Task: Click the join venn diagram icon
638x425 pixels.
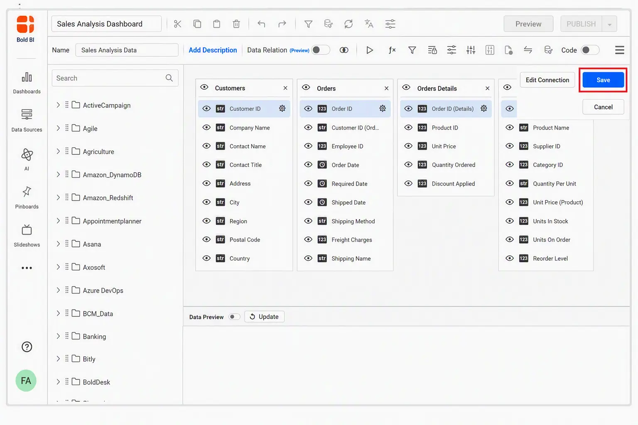Action: [344, 50]
